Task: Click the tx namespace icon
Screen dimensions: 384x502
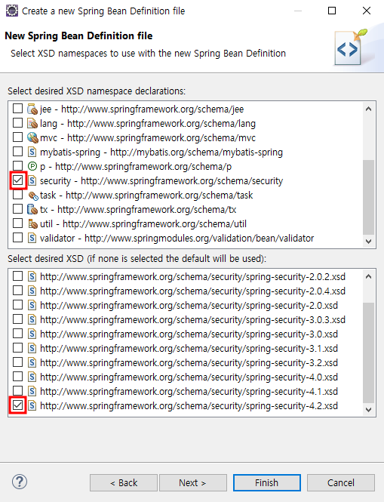Action: pos(32,209)
